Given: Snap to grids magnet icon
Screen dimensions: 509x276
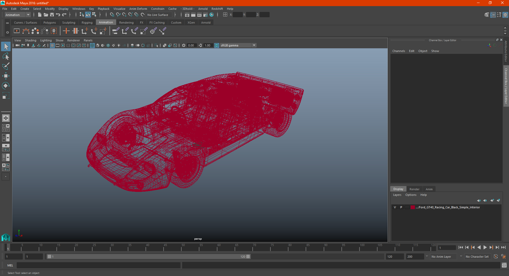Looking at the screenshot, I should point(112,15).
